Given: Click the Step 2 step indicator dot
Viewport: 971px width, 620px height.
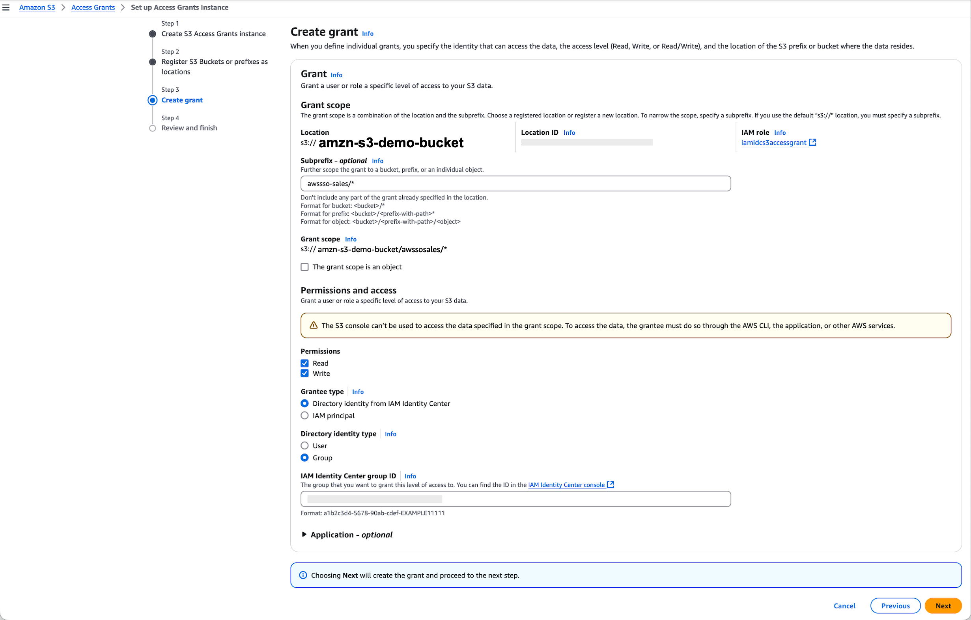Looking at the screenshot, I should point(152,61).
